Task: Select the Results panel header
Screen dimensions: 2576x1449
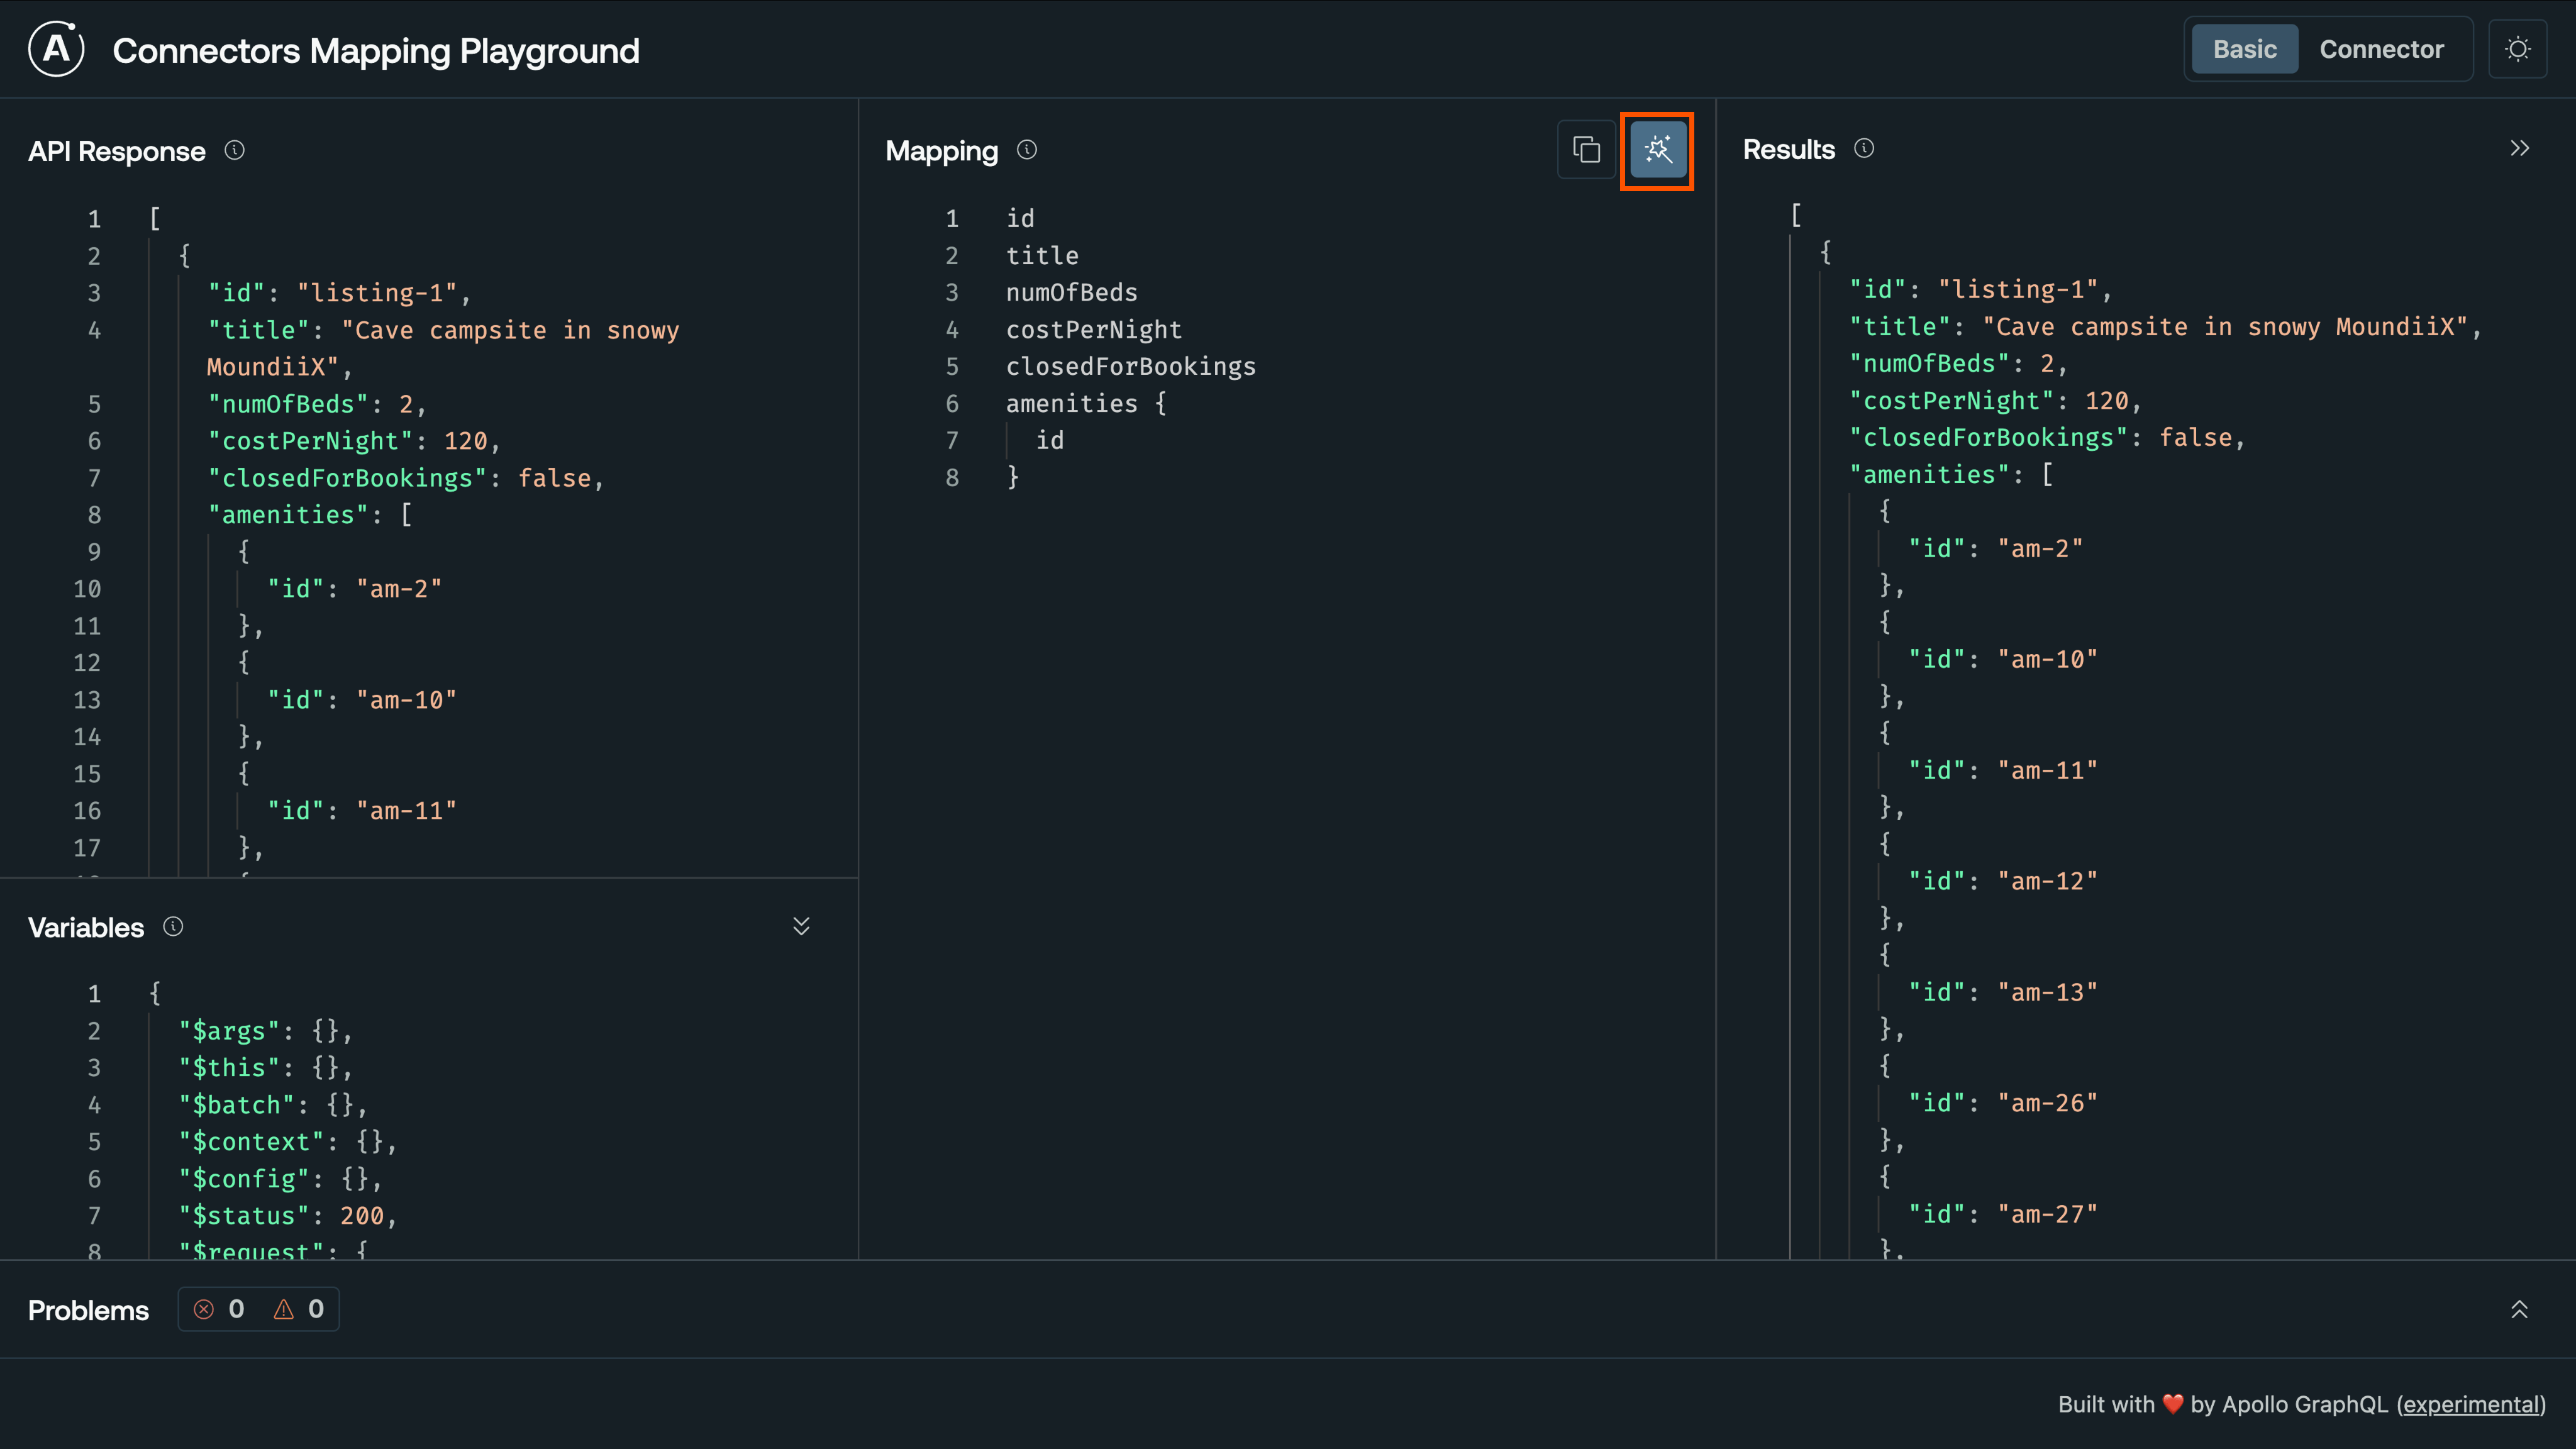Action: (1788, 148)
